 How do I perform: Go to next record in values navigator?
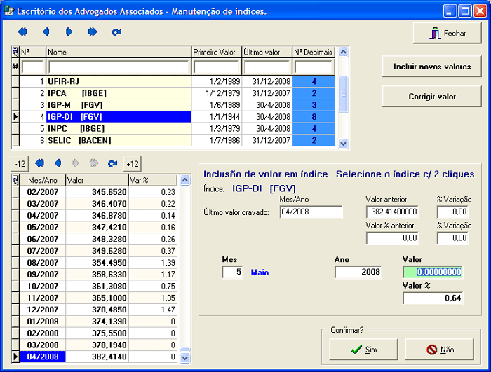click(x=76, y=163)
